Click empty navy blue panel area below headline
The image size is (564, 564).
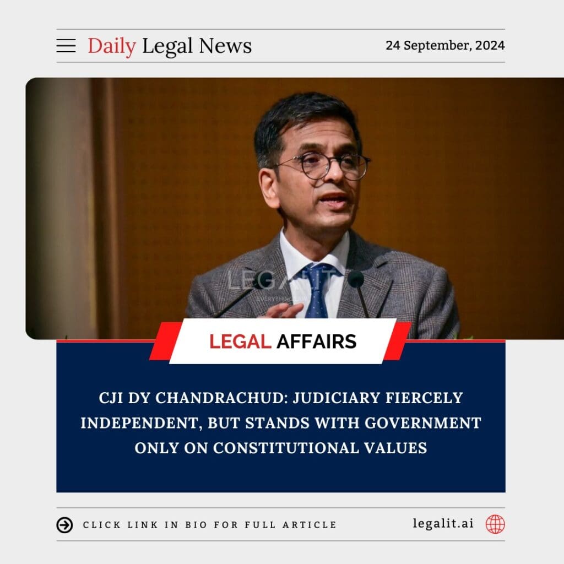[281, 475]
